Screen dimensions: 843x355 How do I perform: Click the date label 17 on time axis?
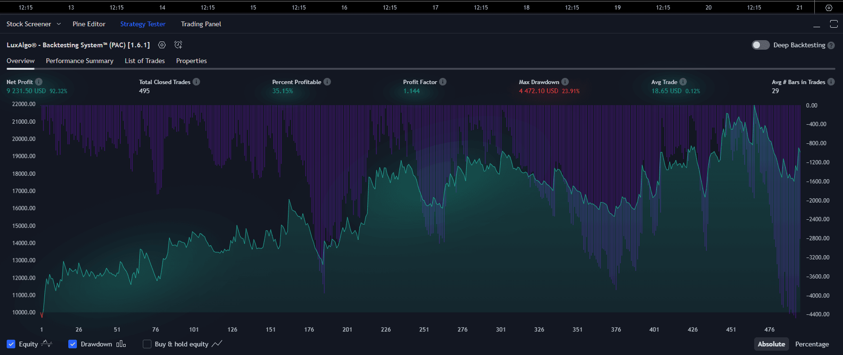click(436, 8)
